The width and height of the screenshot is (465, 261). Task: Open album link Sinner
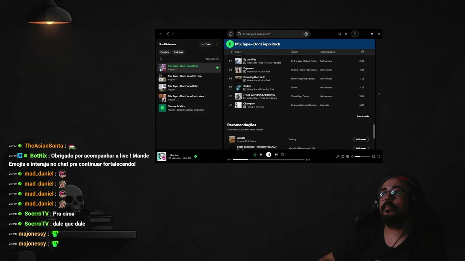point(294,87)
